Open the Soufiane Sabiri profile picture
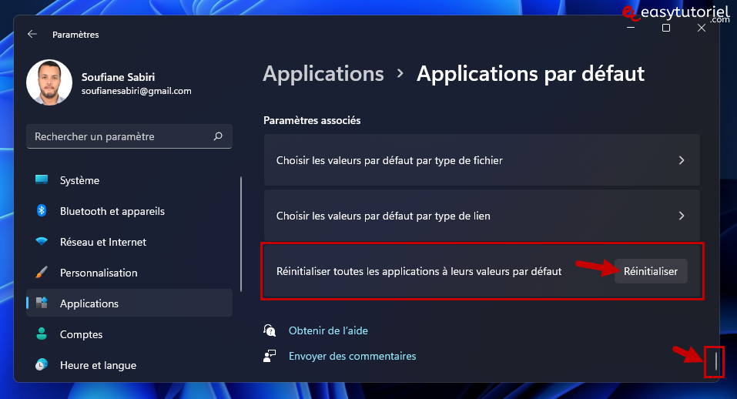The width and height of the screenshot is (737, 399). coord(49,82)
